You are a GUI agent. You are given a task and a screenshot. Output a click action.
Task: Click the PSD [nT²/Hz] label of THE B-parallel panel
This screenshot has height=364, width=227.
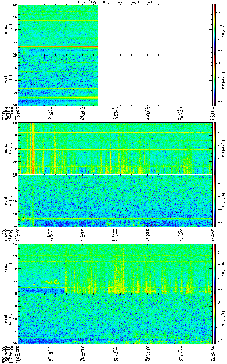point(223,319)
